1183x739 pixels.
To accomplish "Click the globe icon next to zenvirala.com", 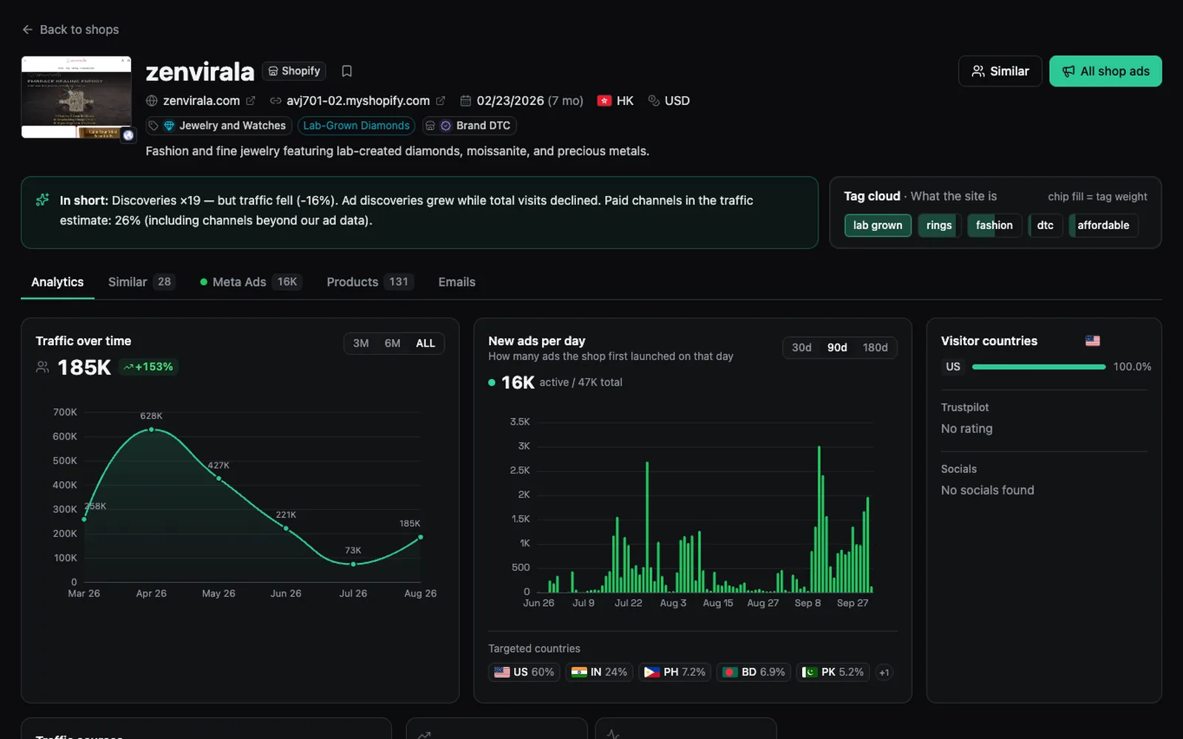I will pos(152,101).
